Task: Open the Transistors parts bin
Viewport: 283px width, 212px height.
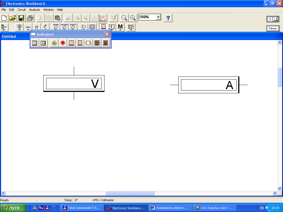Action: point(45,27)
